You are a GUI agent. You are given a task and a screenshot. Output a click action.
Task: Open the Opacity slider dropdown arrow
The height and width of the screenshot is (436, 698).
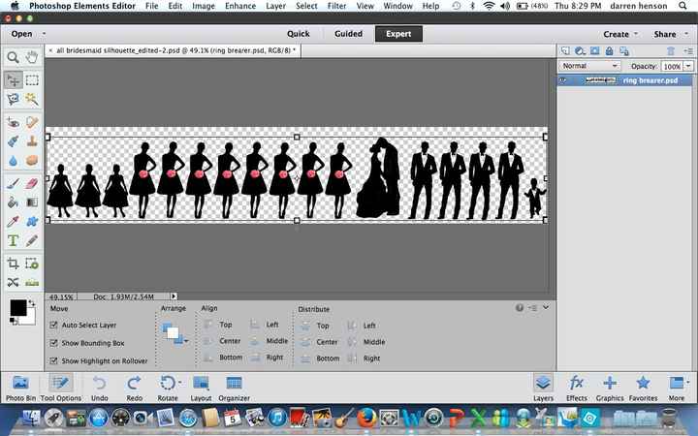[x=688, y=66]
